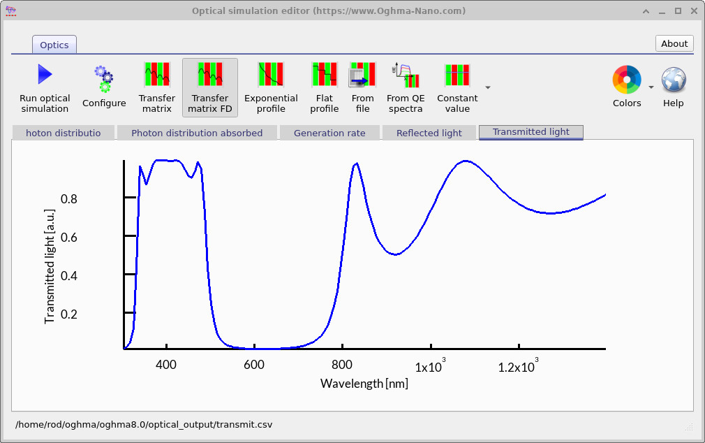This screenshot has height=443, width=705.
Task: Select the Transmitted light tab
Action: click(x=530, y=132)
